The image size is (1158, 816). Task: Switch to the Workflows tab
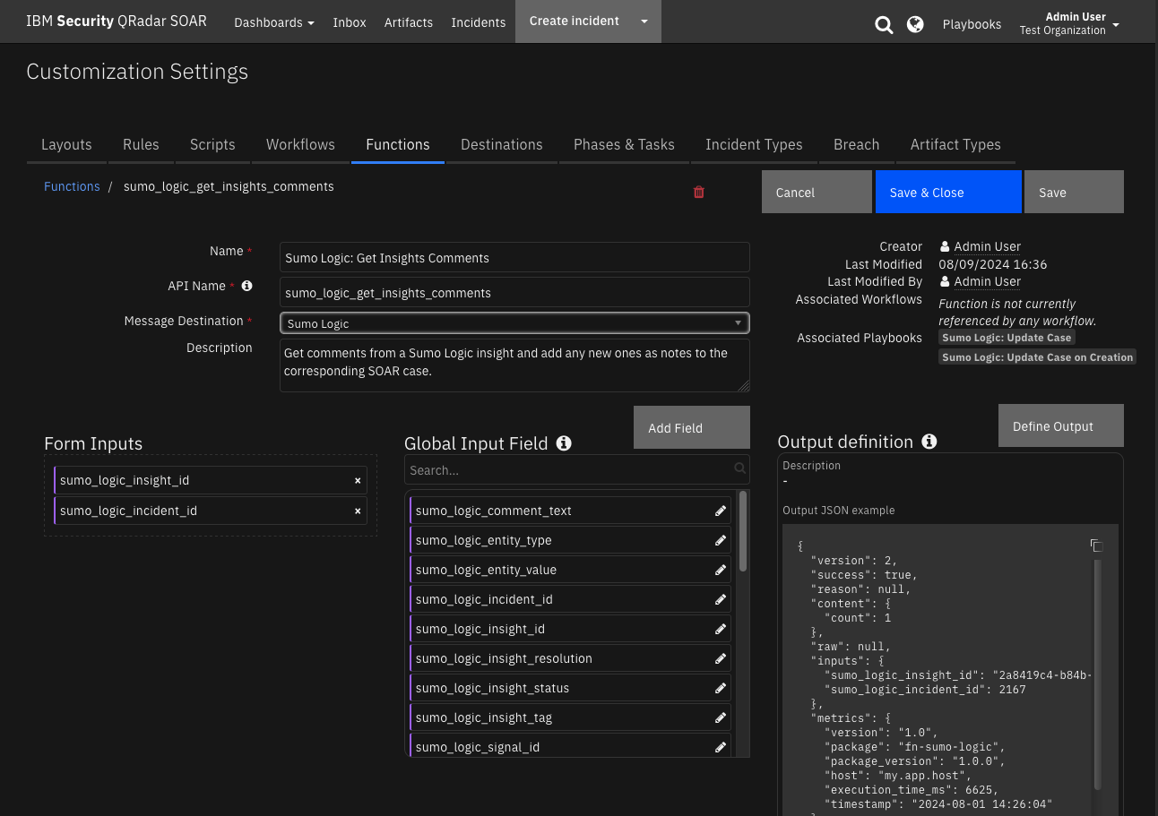300,144
